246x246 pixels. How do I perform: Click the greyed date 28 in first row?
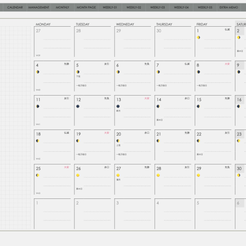pos(79,31)
